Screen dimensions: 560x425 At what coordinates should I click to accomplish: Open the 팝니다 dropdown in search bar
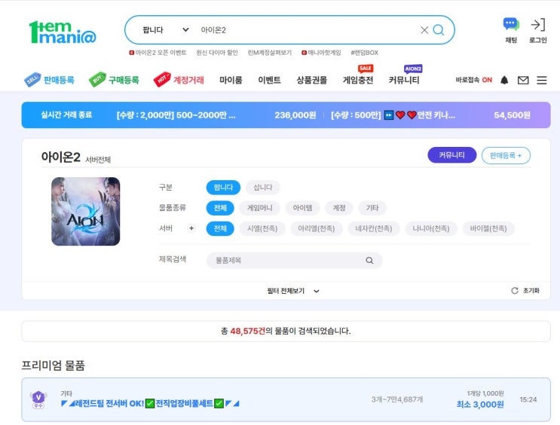(x=165, y=30)
